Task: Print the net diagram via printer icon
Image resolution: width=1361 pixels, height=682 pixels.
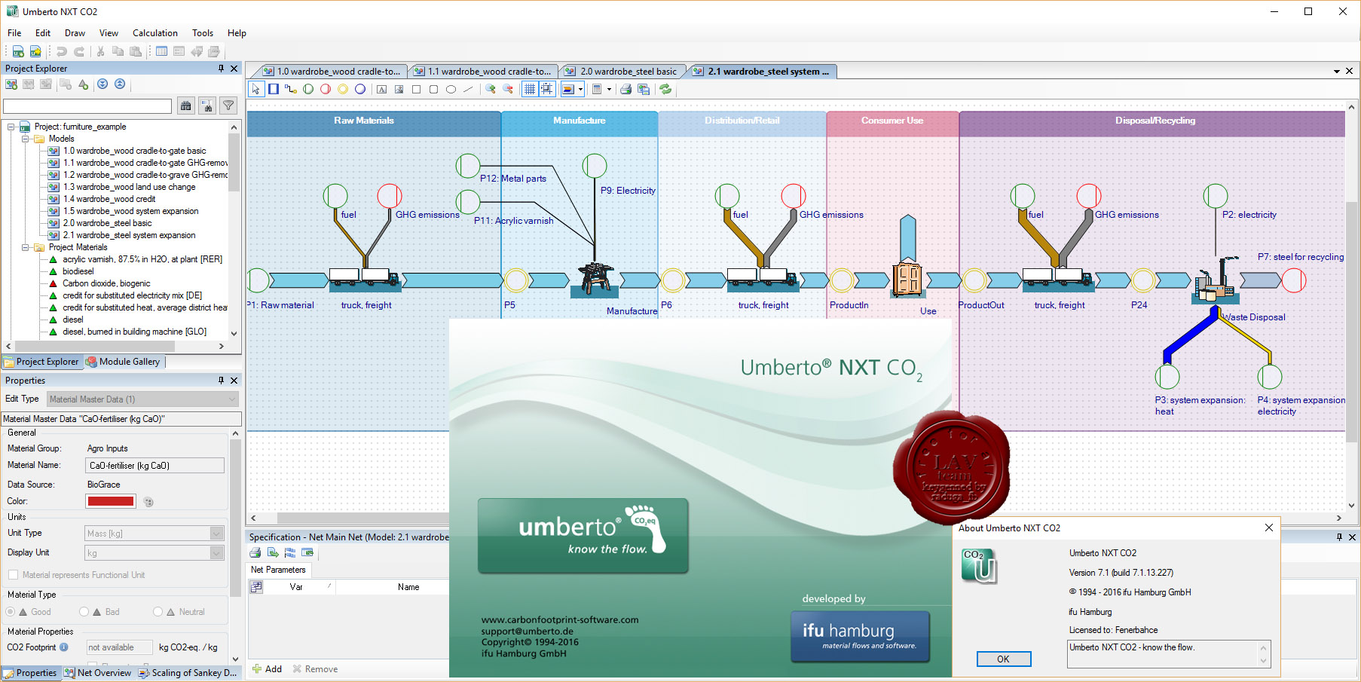Action: (625, 89)
